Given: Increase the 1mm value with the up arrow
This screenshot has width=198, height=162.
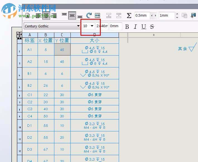Looking at the screenshot, I should (177, 14).
